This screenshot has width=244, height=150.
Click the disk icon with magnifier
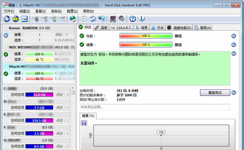(x=62, y=19)
